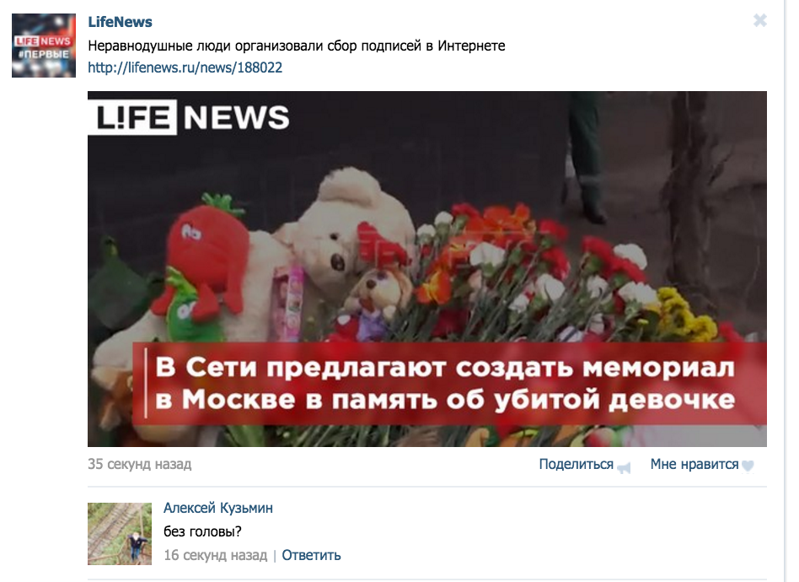Viewport: 799px width, 582px height.
Task: Open the post timestamp 35 секунд назад
Action: coord(140,464)
